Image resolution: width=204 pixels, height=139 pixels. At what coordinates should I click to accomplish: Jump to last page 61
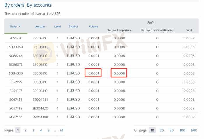(x=61, y=130)
